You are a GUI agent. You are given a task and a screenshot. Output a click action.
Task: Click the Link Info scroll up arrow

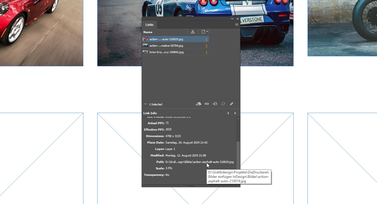pos(238,119)
